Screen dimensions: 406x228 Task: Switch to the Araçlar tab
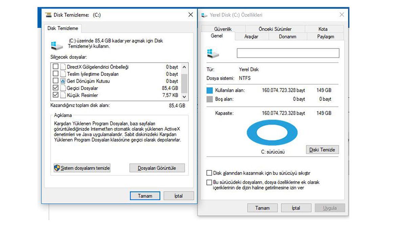252,36
